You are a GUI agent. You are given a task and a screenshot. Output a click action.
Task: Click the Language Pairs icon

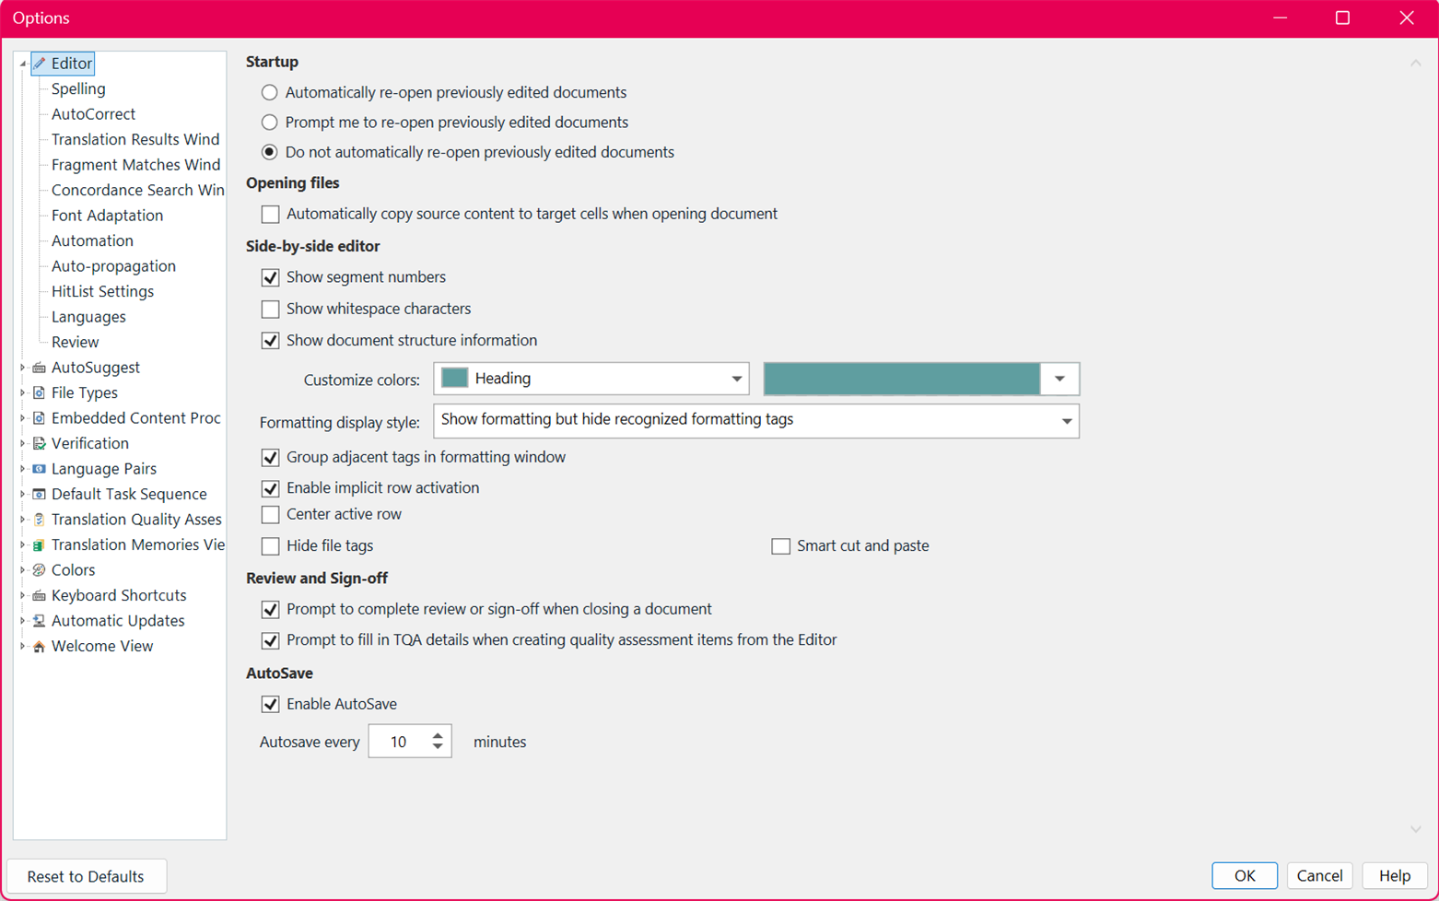39,469
